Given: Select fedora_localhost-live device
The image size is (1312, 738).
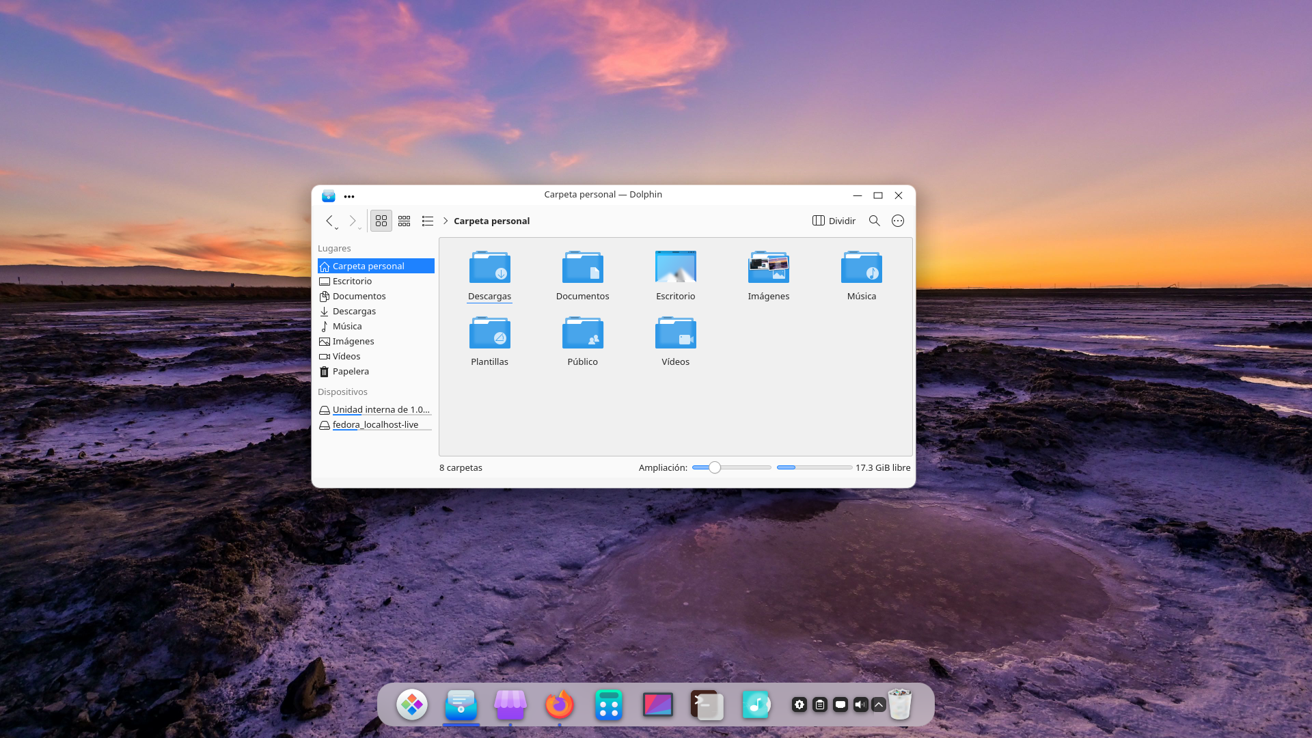Looking at the screenshot, I should pyautogui.click(x=376, y=424).
